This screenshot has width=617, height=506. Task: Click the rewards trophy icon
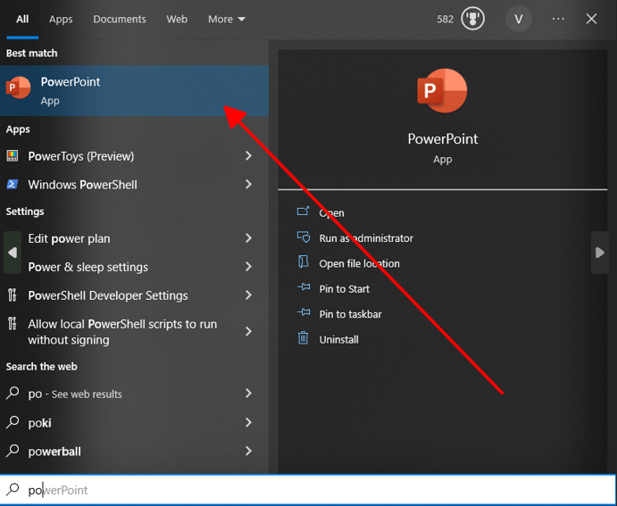tap(473, 19)
